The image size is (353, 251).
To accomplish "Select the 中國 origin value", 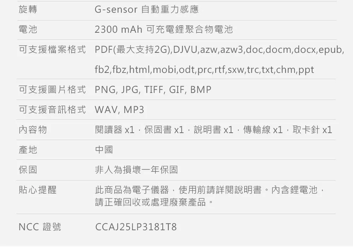I will [x=104, y=150].
